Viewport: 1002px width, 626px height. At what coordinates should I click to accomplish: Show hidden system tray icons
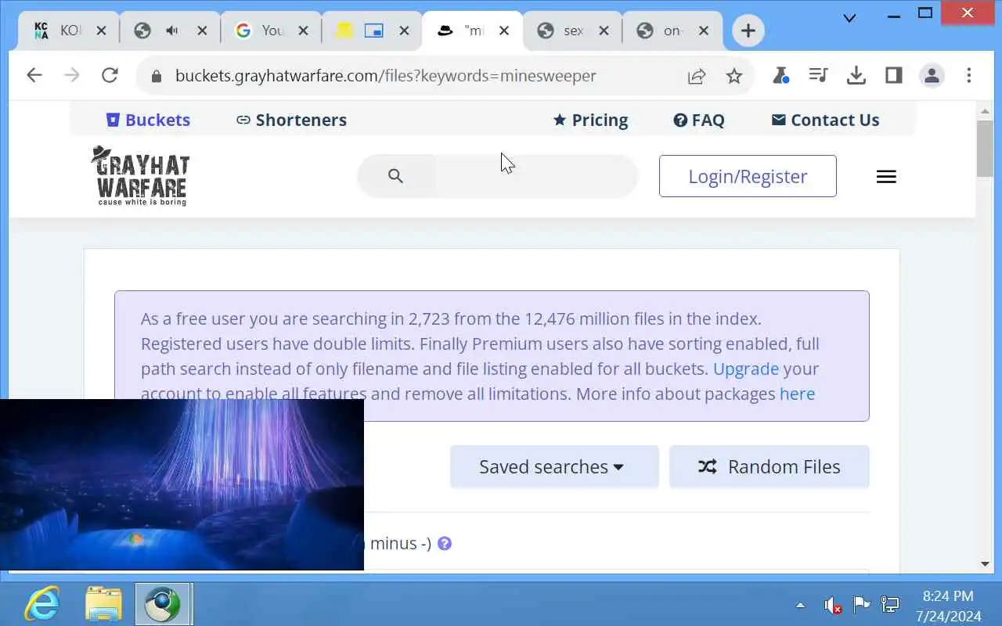point(800,605)
